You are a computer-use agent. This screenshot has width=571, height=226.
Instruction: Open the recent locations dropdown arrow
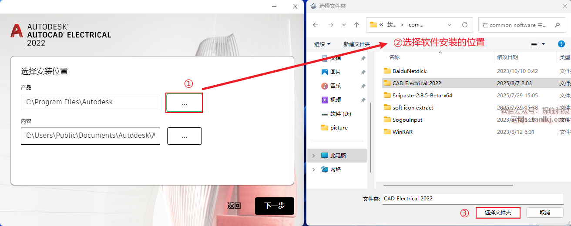344,25
